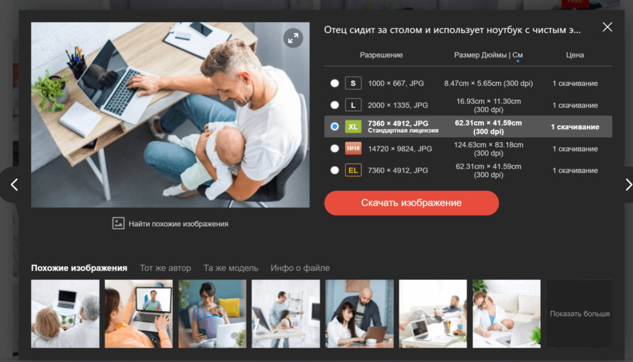
Task: Switch size units to См
Action: [517, 55]
